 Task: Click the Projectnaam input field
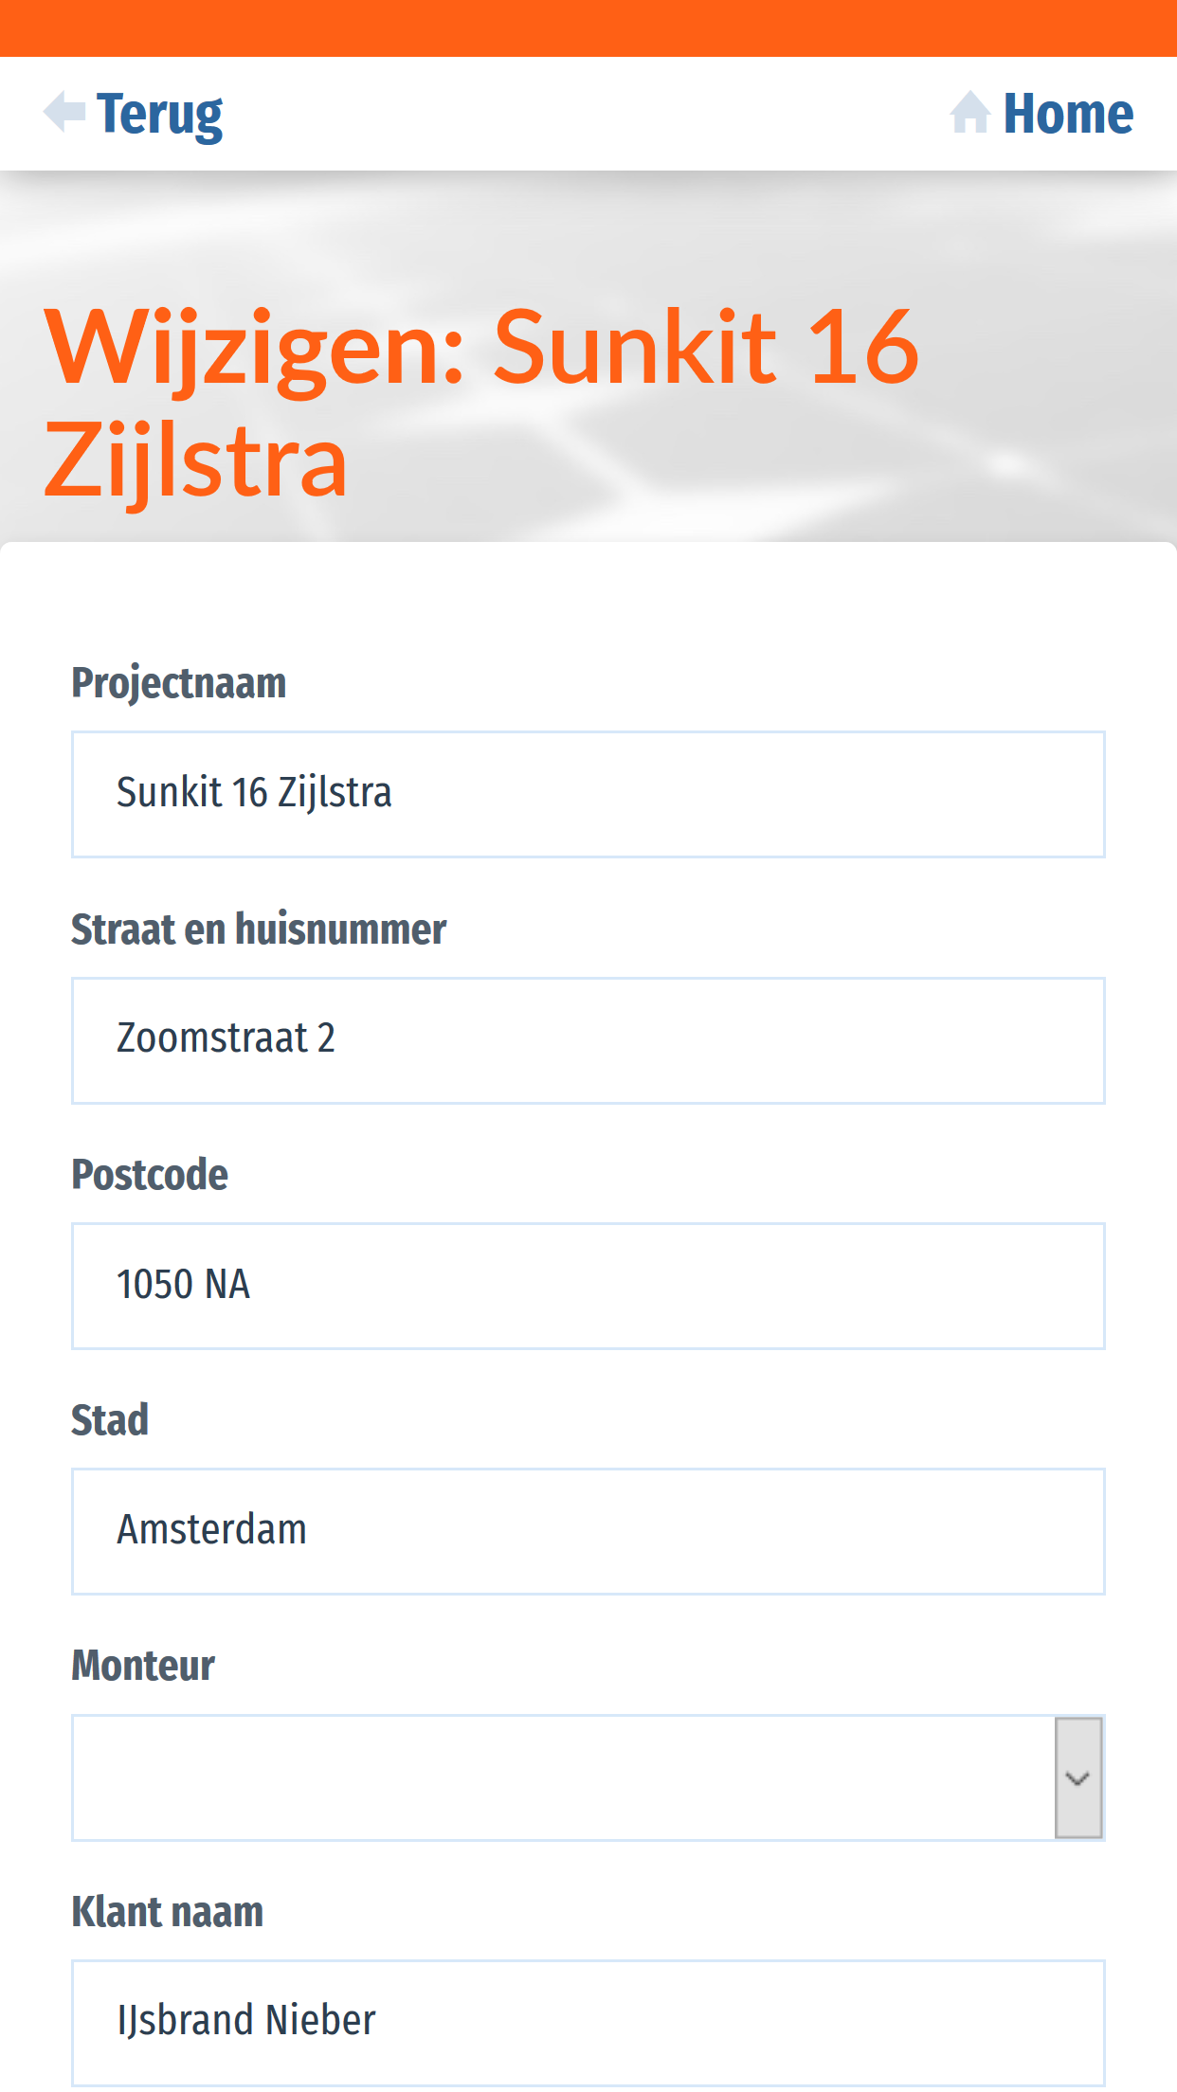pos(588,794)
